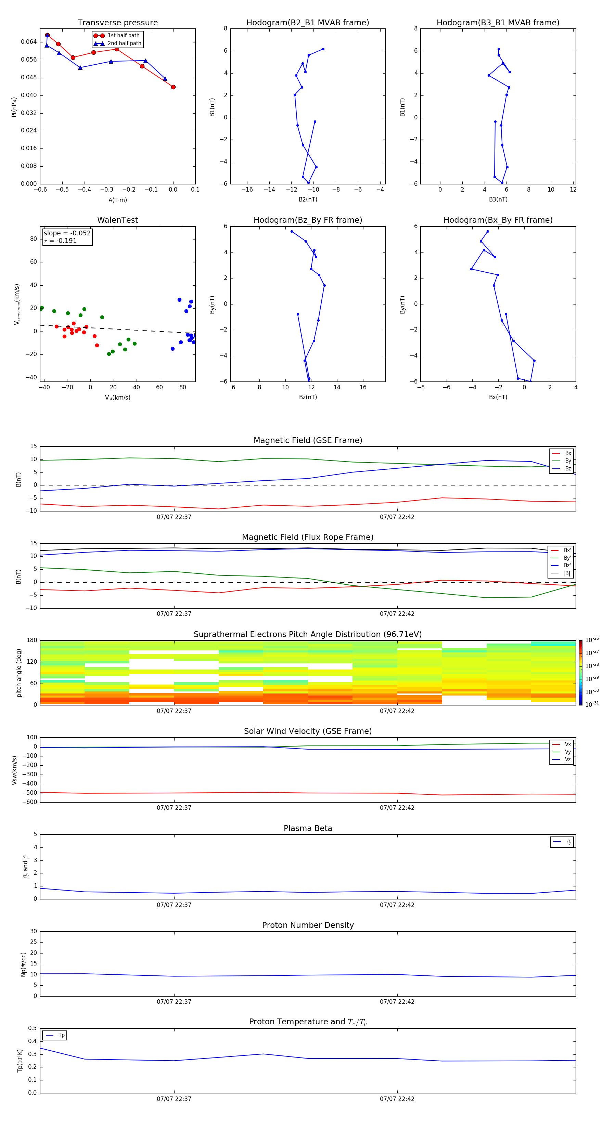The image size is (616, 1129).
Task: Click the 'A(T·m)' x-axis label
Action: 117,200
